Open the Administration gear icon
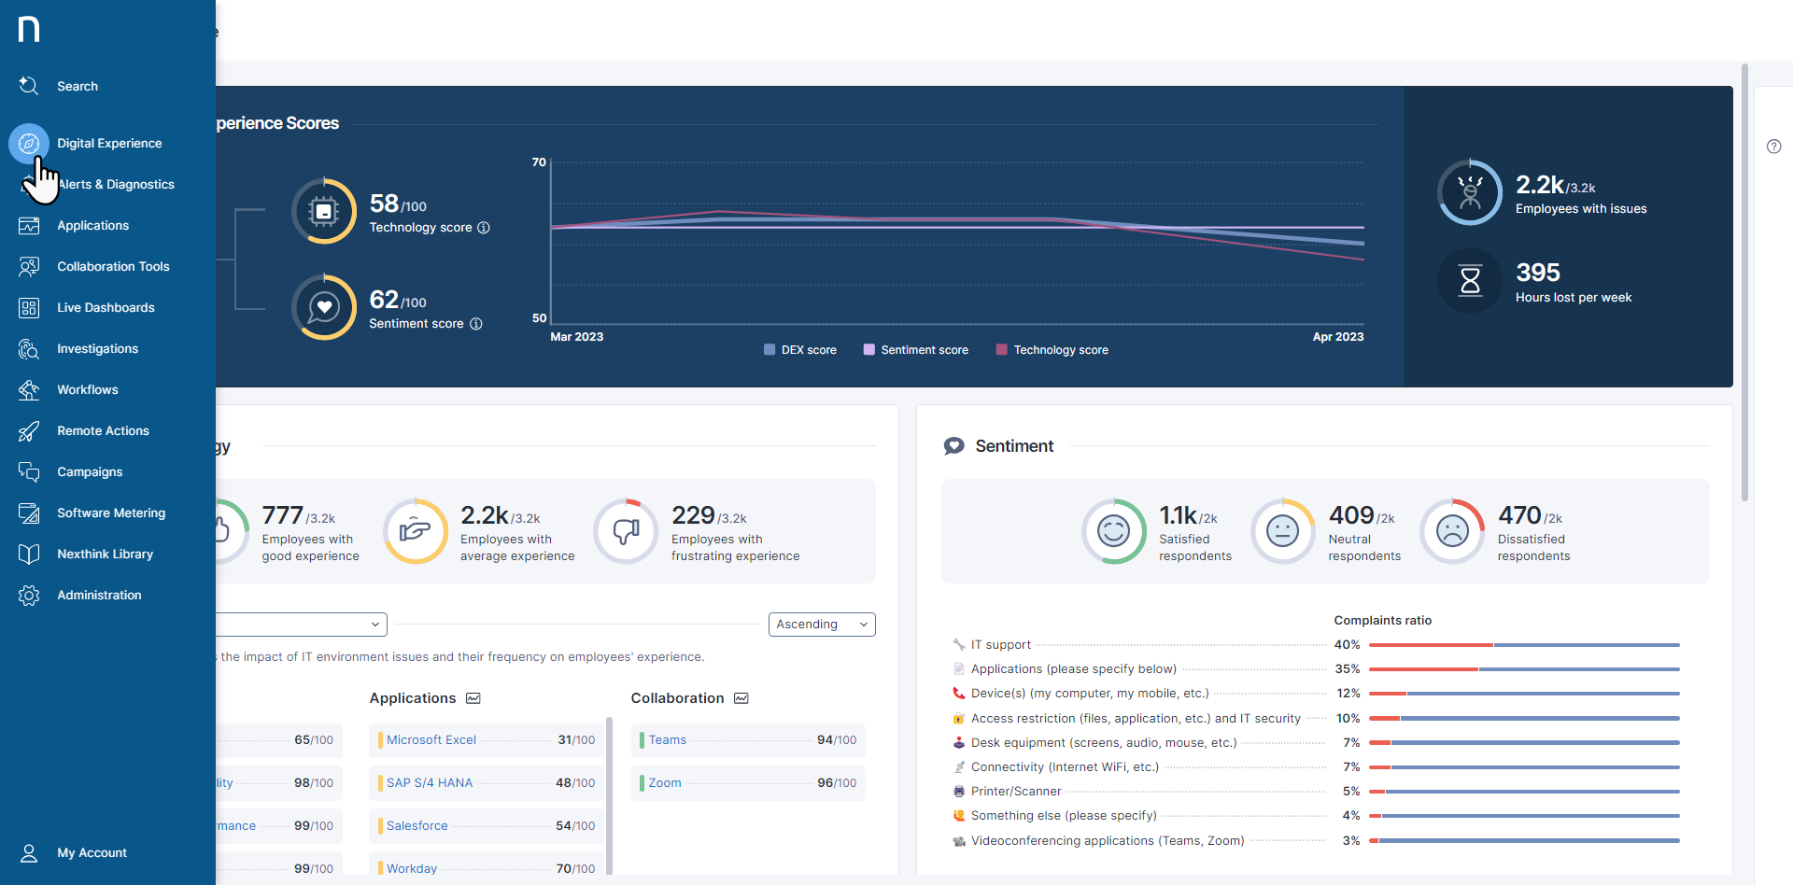The image size is (1793, 885). 29,596
